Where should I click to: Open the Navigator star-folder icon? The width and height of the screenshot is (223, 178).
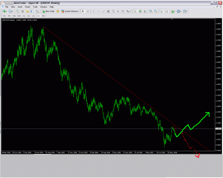(x=27, y=11)
